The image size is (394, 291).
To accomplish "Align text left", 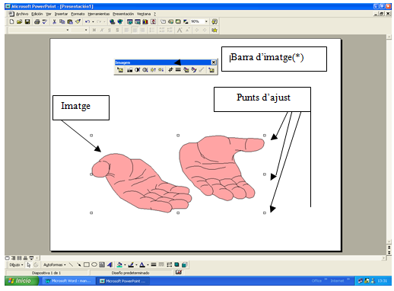I will click(127, 30).
